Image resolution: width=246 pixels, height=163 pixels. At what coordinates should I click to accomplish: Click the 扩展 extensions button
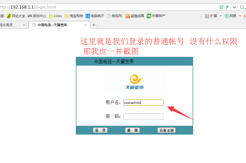(x=211, y=16)
